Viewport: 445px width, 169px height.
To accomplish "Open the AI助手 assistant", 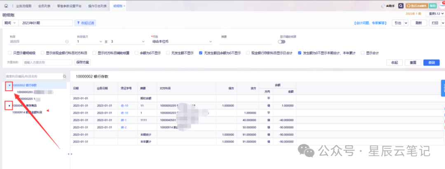I will (389, 6).
